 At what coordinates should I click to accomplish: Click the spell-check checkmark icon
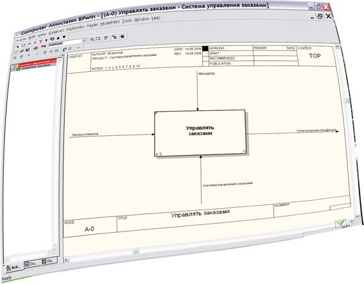pos(106,38)
